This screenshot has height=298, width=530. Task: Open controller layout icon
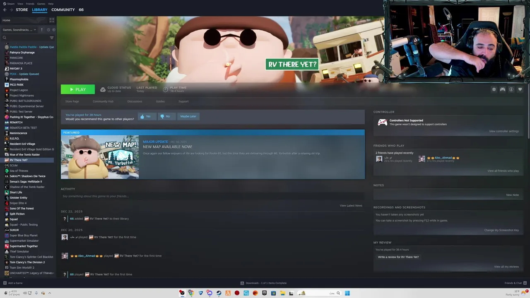click(502, 89)
